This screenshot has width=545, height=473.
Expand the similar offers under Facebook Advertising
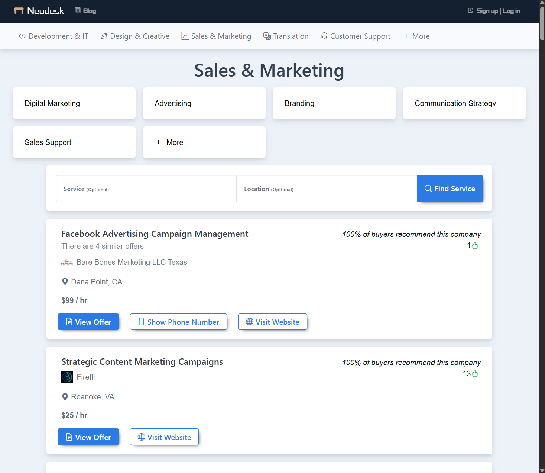tap(102, 246)
